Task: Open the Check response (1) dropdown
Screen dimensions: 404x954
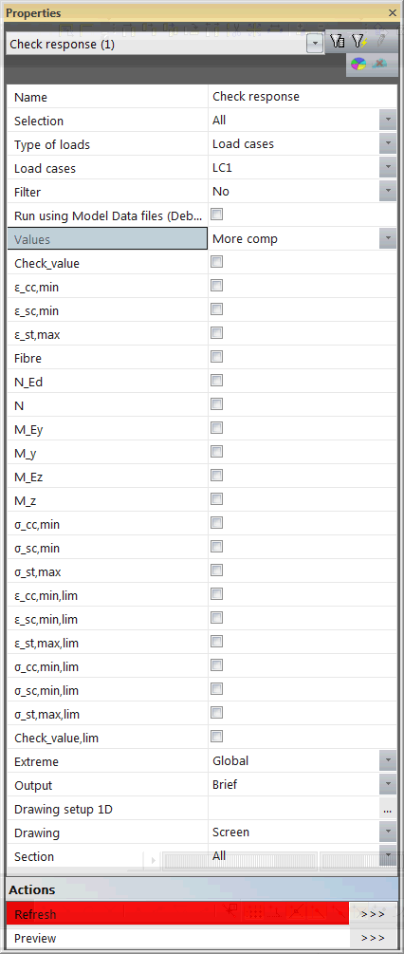Action: 315,44
